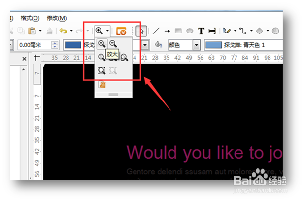Screen dimensions: 304x201
Task: Click the 探戈舞: 青天色 1 fill color name
Action: click(x=244, y=45)
